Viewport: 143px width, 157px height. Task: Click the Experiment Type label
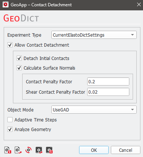(x=24, y=35)
